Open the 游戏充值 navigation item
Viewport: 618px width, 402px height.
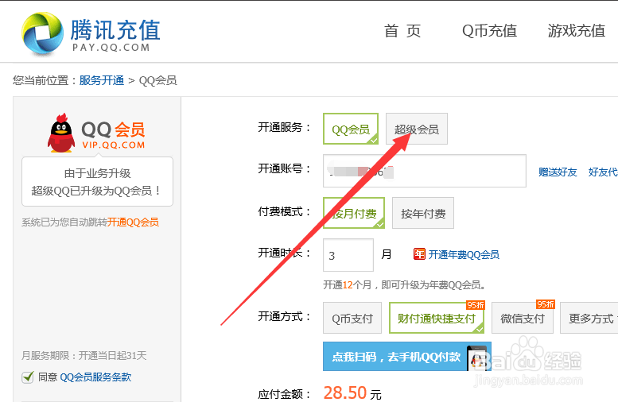point(576,31)
